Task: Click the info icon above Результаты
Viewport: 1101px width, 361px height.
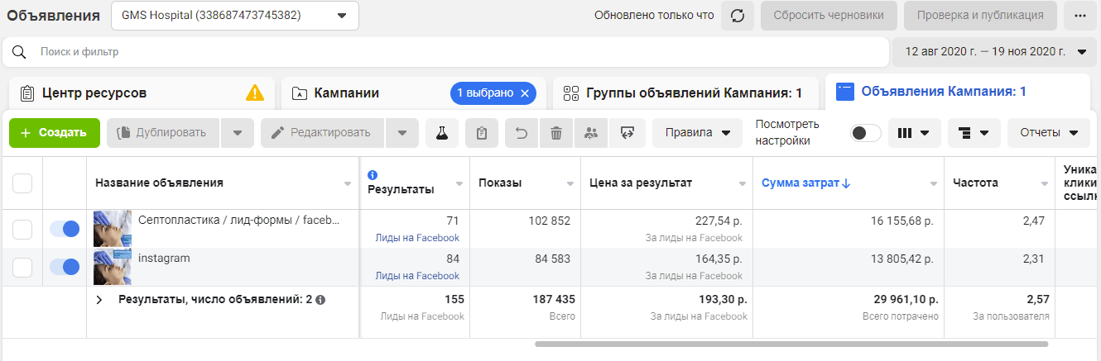Action: pos(373,175)
